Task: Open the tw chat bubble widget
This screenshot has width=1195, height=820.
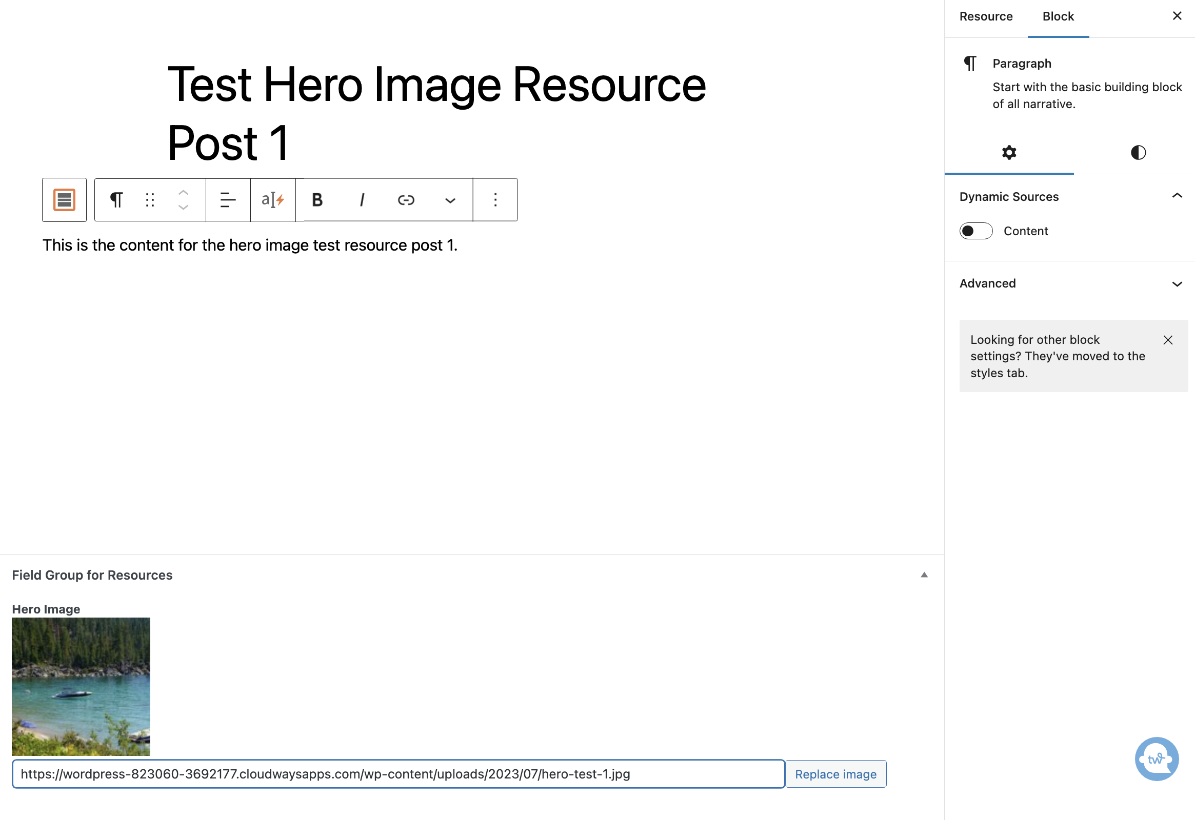Action: pos(1157,759)
